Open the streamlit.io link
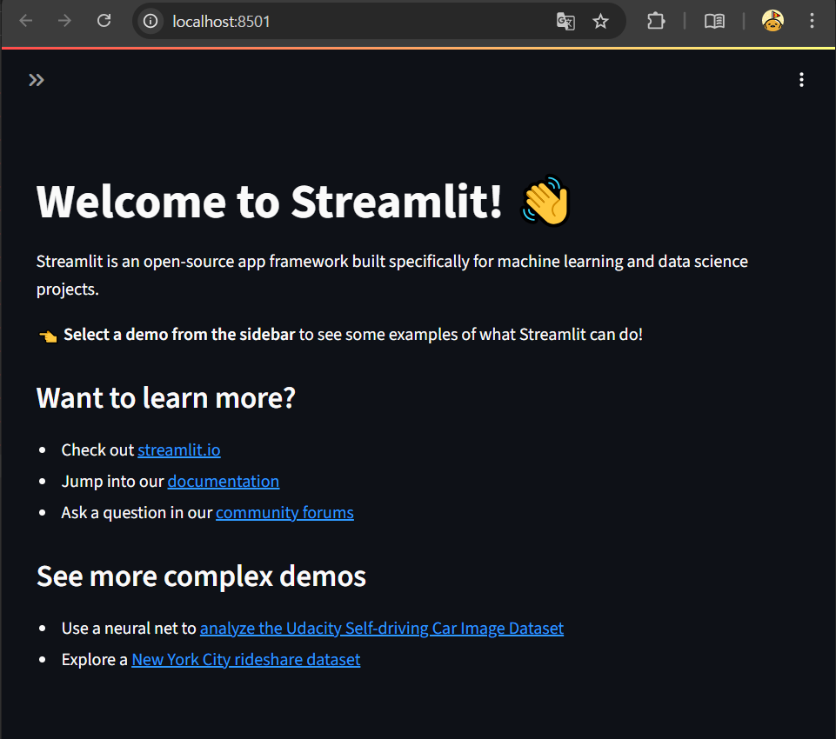 tap(179, 450)
